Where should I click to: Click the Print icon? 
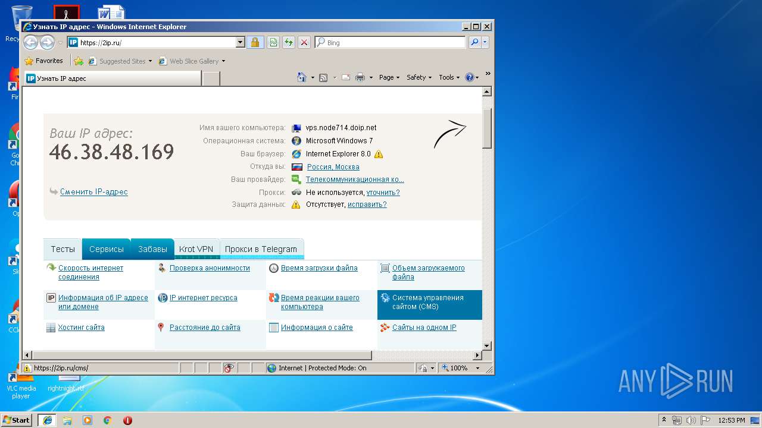coord(360,77)
